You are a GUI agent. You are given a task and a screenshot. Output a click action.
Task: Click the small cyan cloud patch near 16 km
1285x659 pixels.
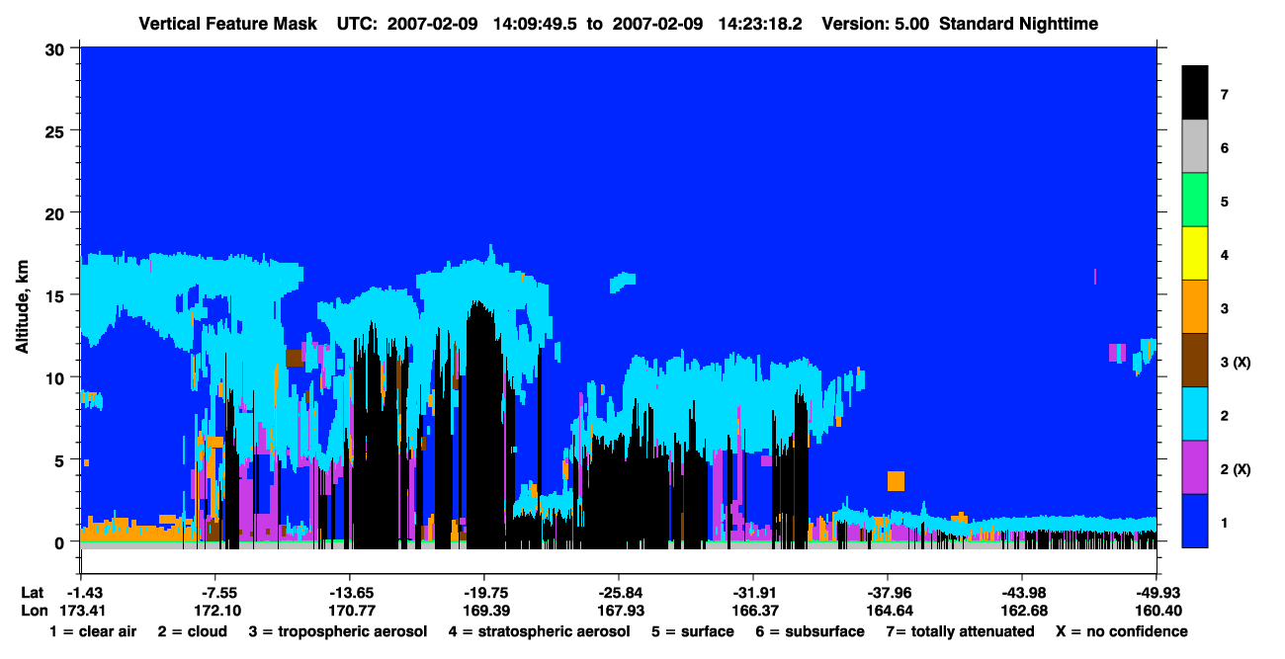click(623, 282)
